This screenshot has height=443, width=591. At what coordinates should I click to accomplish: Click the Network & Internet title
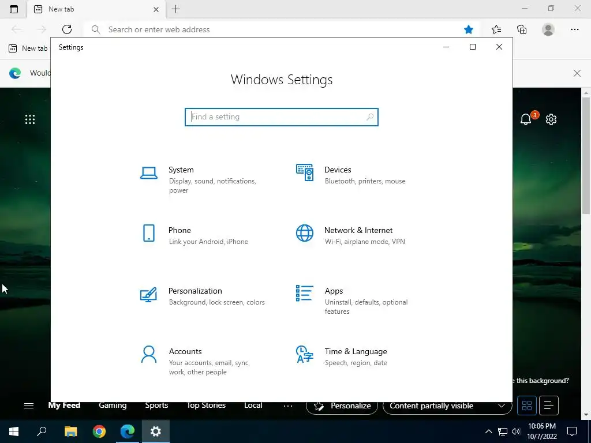358,230
